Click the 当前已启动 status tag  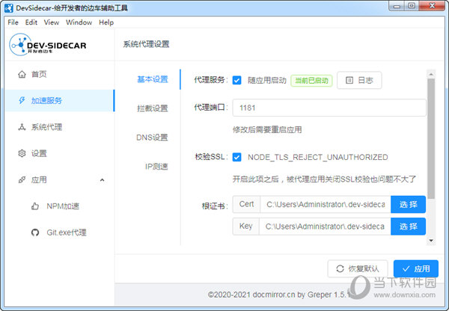(311, 81)
